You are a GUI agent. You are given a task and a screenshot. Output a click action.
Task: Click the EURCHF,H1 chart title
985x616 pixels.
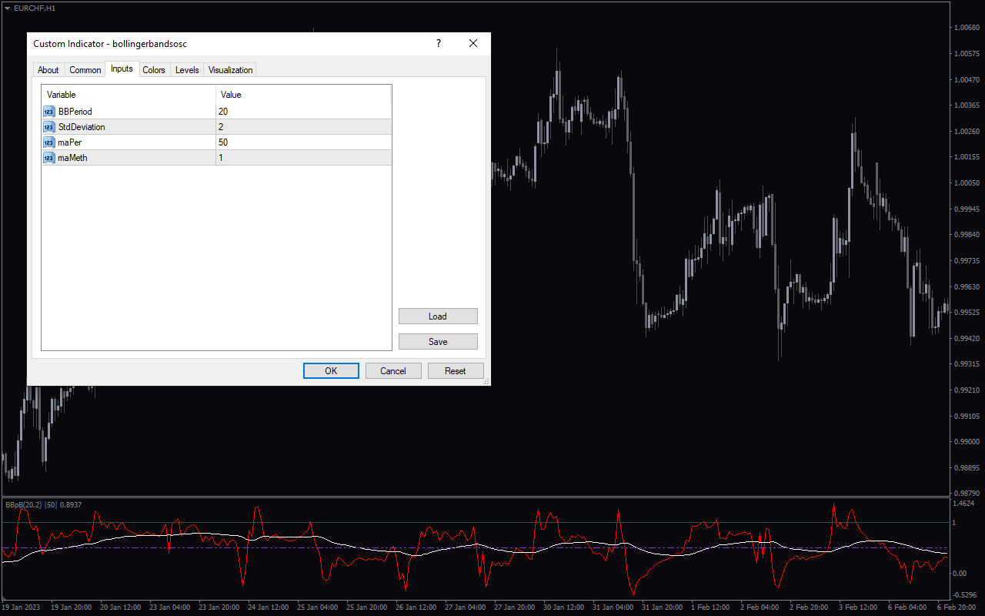35,8
